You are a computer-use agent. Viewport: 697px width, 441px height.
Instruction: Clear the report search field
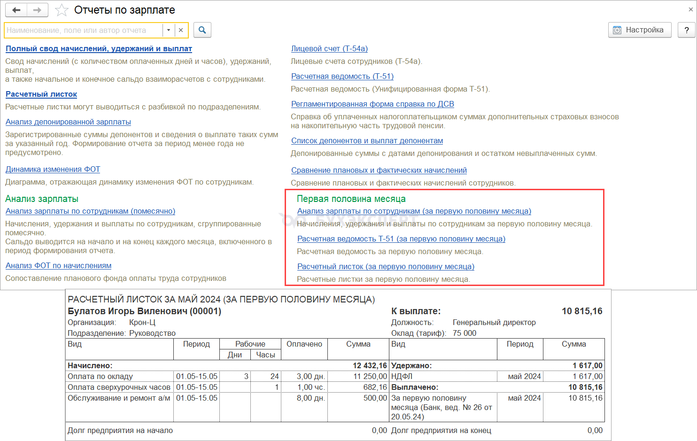[x=181, y=30]
